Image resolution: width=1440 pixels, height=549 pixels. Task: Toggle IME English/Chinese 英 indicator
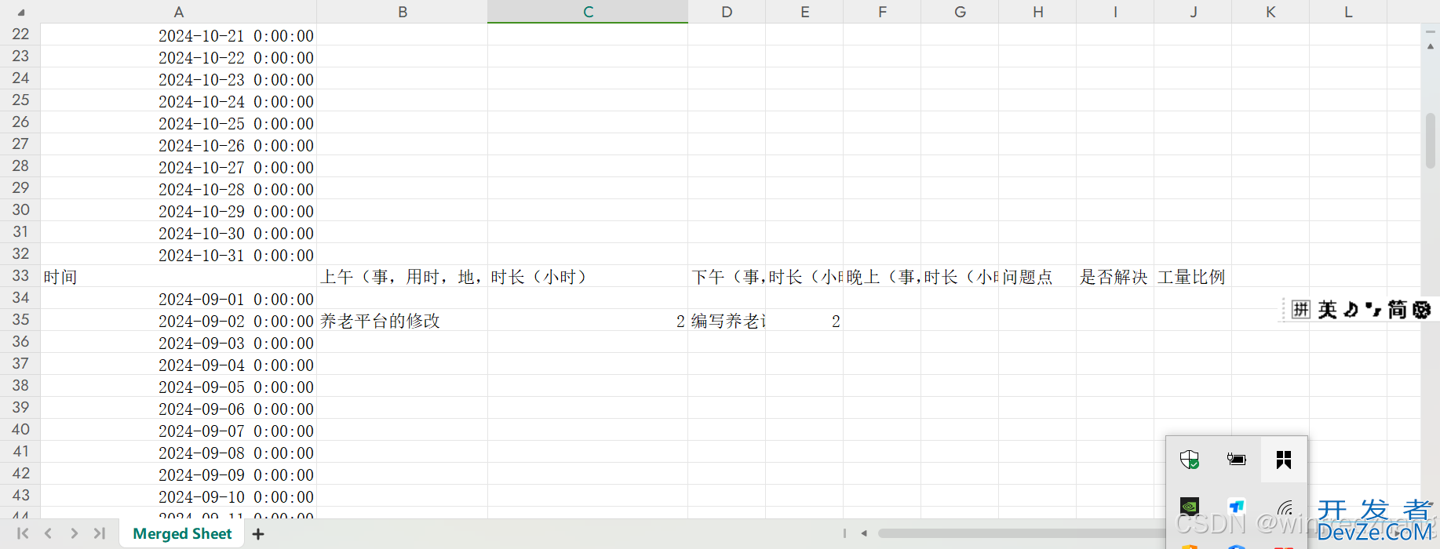pyautogui.click(x=1327, y=310)
